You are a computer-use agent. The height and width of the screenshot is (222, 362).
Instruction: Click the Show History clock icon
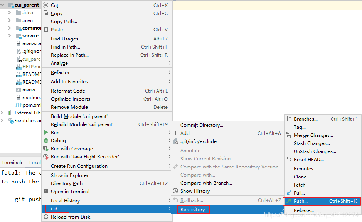175,191
